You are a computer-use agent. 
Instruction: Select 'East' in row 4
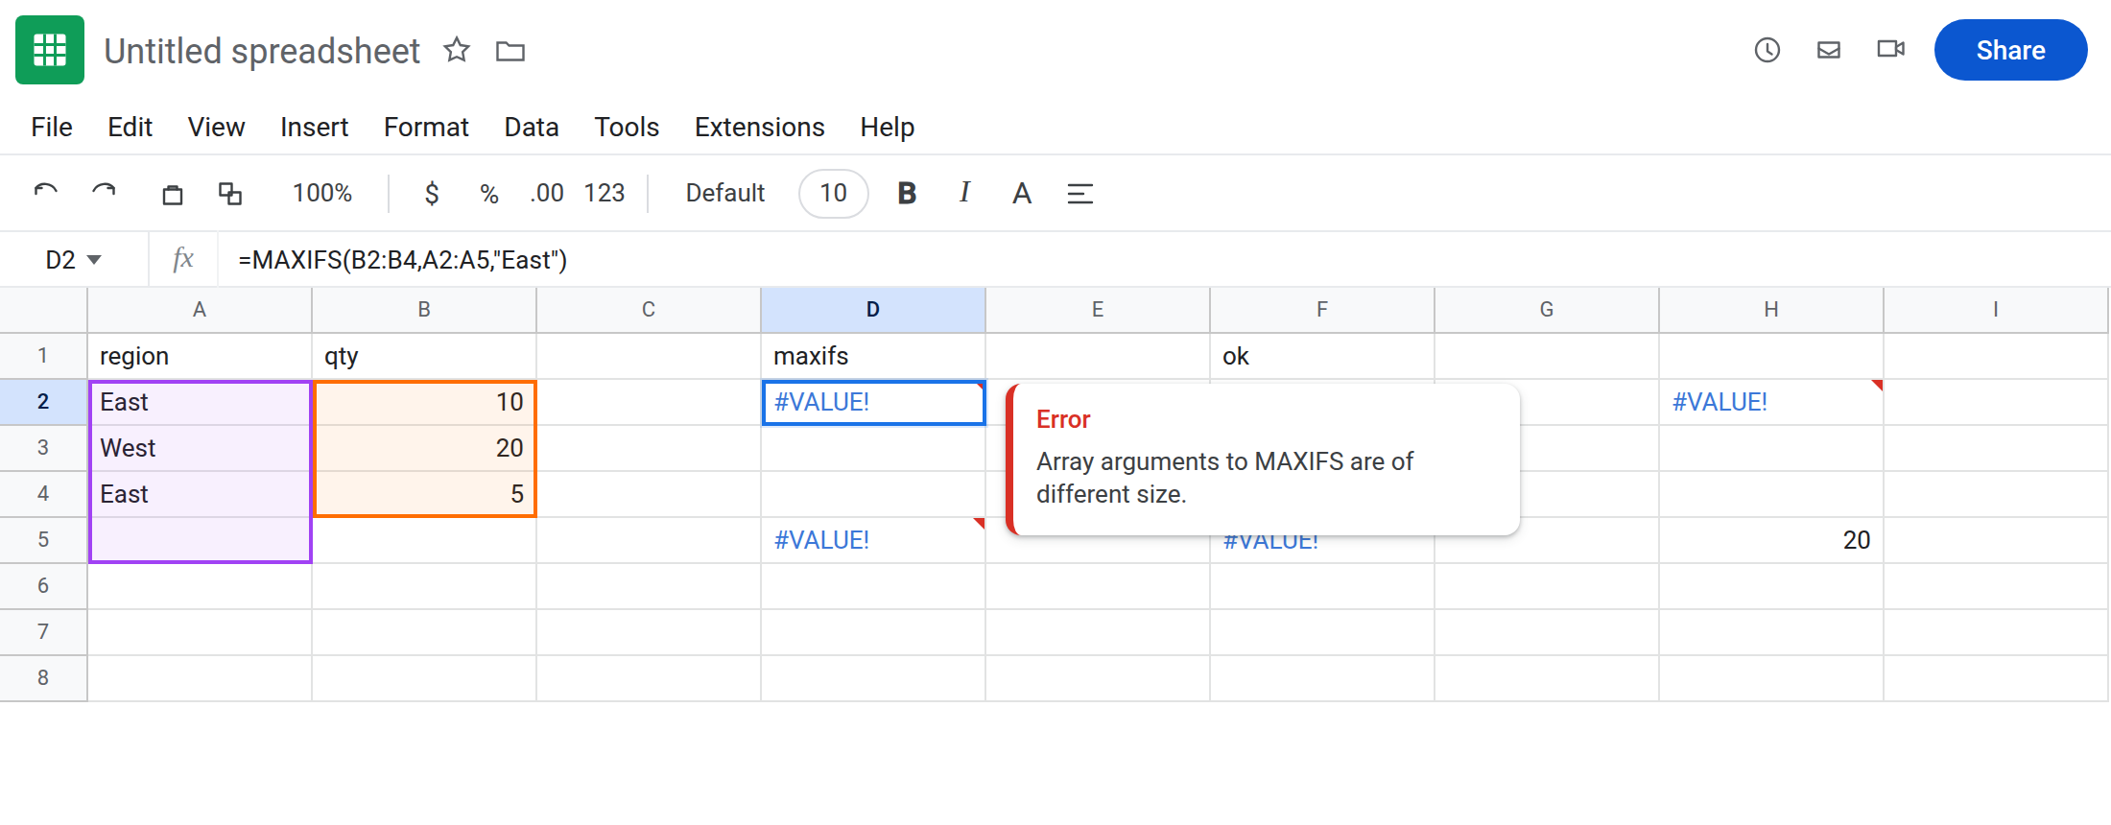[x=200, y=494]
